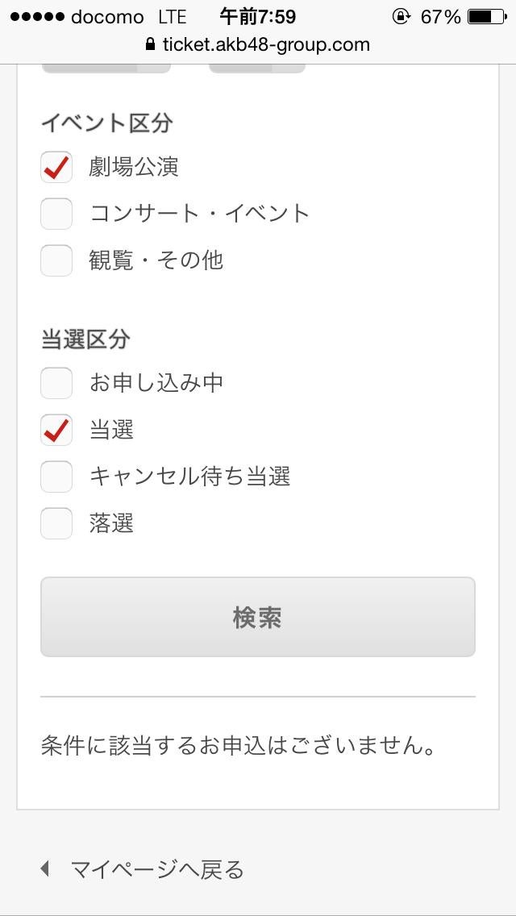Tap the rotation lock status icon

(x=400, y=16)
